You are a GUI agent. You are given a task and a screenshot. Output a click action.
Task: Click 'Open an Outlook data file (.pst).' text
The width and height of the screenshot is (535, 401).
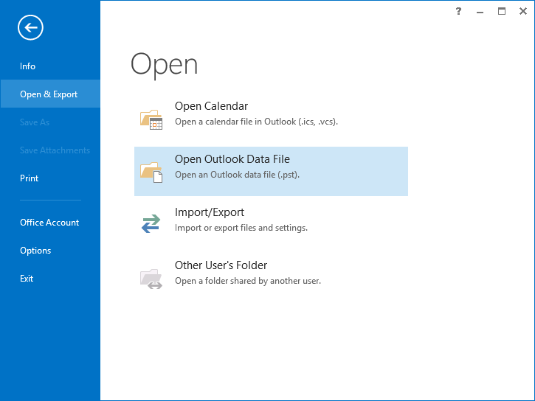(237, 175)
